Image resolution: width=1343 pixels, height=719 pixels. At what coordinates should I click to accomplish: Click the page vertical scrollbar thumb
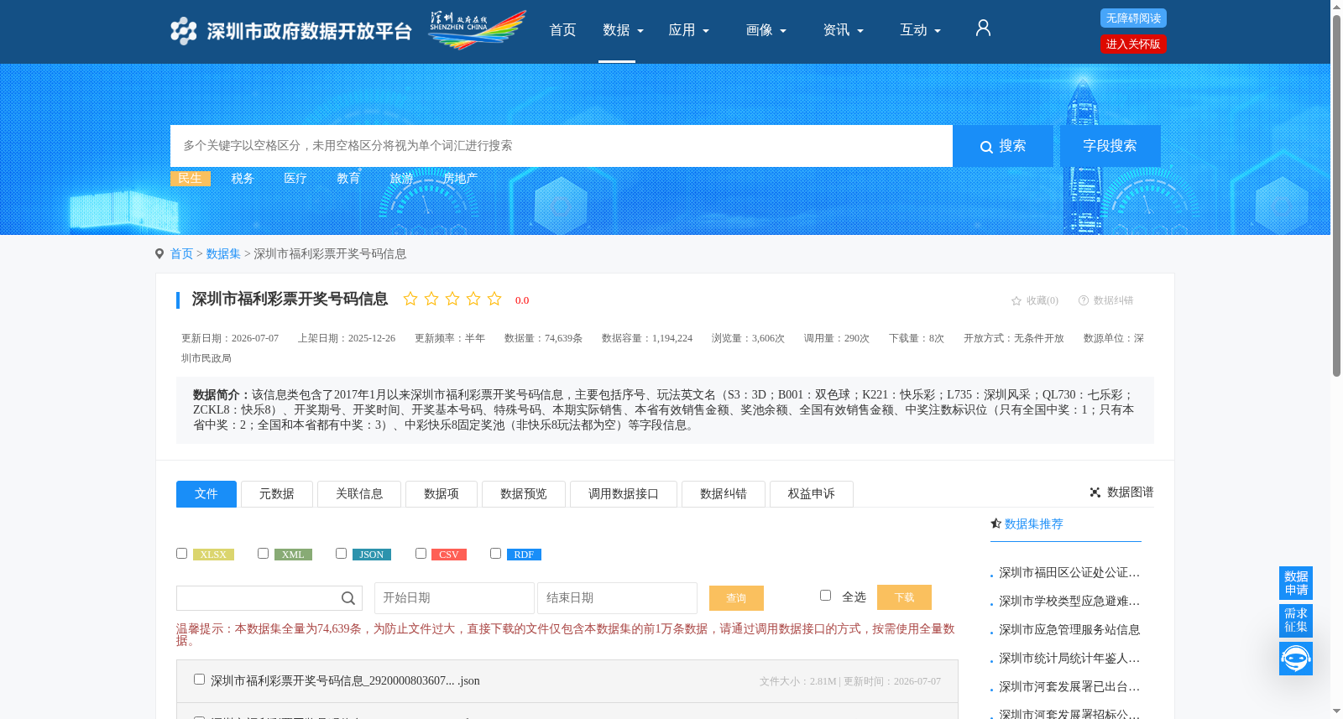(1336, 195)
